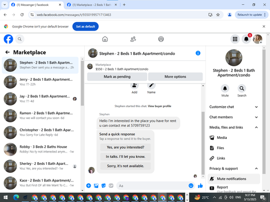Select Report in Privacy & support

coord(234,188)
